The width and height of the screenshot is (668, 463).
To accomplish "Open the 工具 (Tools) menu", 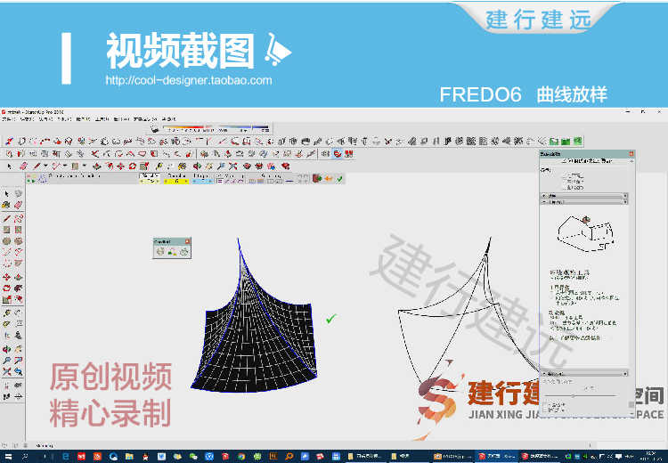I will [x=102, y=119].
